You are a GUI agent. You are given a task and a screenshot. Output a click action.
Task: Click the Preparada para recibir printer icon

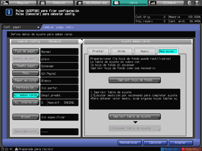(16, 149)
